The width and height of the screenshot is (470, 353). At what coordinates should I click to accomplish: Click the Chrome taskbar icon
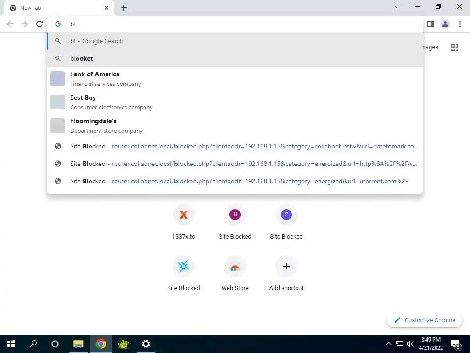[x=101, y=344]
